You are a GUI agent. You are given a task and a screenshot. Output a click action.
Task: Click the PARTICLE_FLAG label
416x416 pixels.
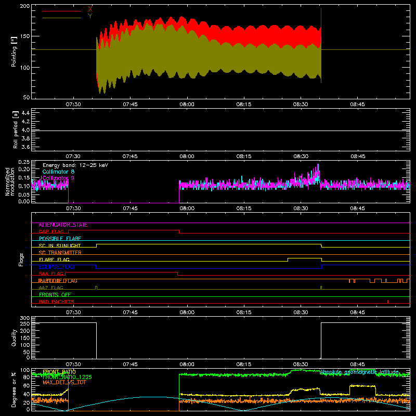pyautogui.click(x=58, y=281)
